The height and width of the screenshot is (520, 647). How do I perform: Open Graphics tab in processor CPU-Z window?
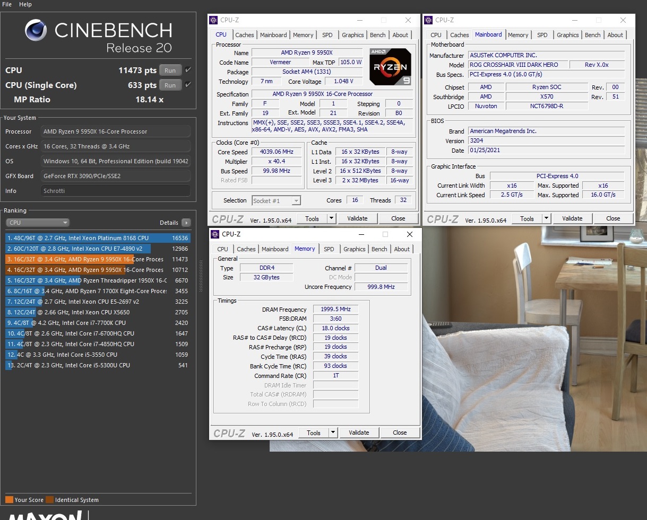tap(353, 35)
